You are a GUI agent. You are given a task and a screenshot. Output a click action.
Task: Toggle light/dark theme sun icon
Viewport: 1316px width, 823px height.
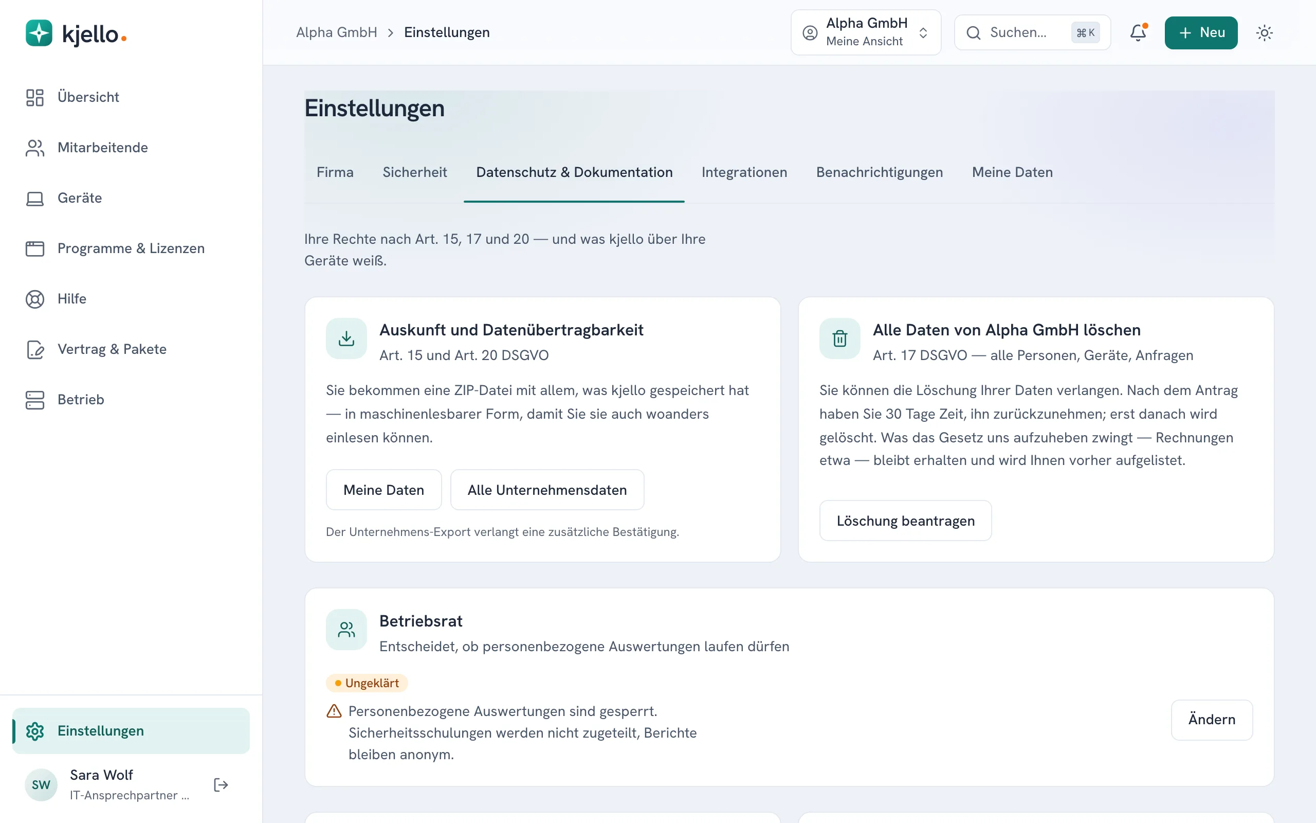(1265, 32)
